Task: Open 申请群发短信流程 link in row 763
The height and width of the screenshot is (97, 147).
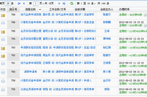Action: click(31, 47)
